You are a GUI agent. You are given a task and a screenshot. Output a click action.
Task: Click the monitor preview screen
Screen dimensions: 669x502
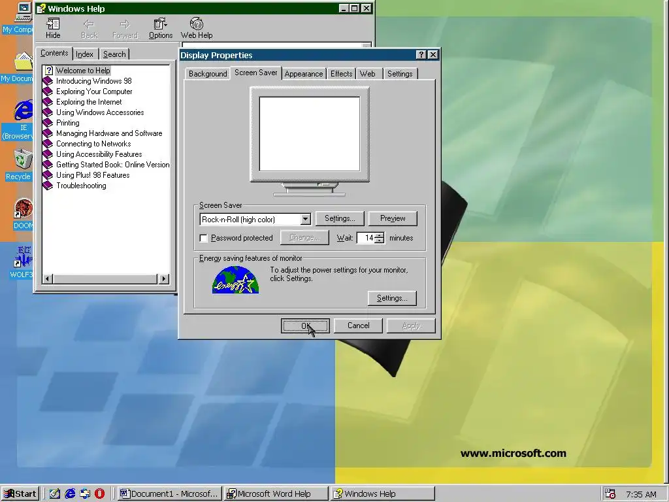click(309, 134)
